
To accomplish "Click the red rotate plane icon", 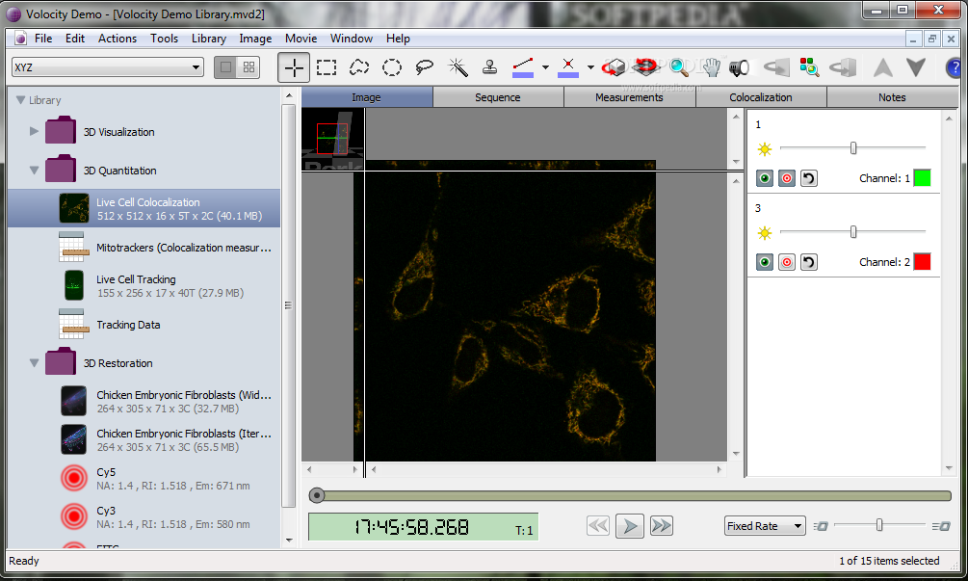I will (645, 66).
